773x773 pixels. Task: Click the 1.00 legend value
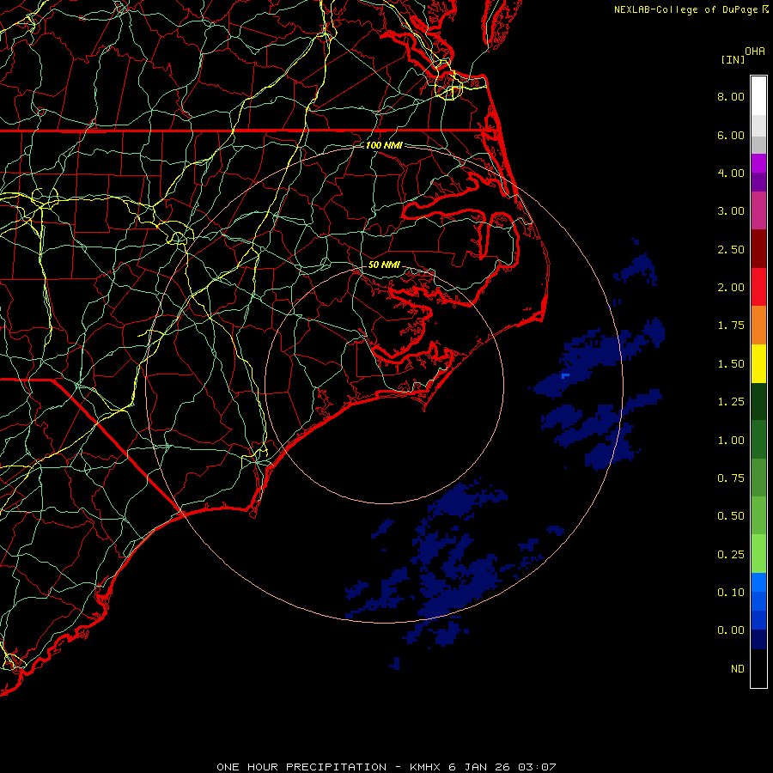tap(731, 441)
